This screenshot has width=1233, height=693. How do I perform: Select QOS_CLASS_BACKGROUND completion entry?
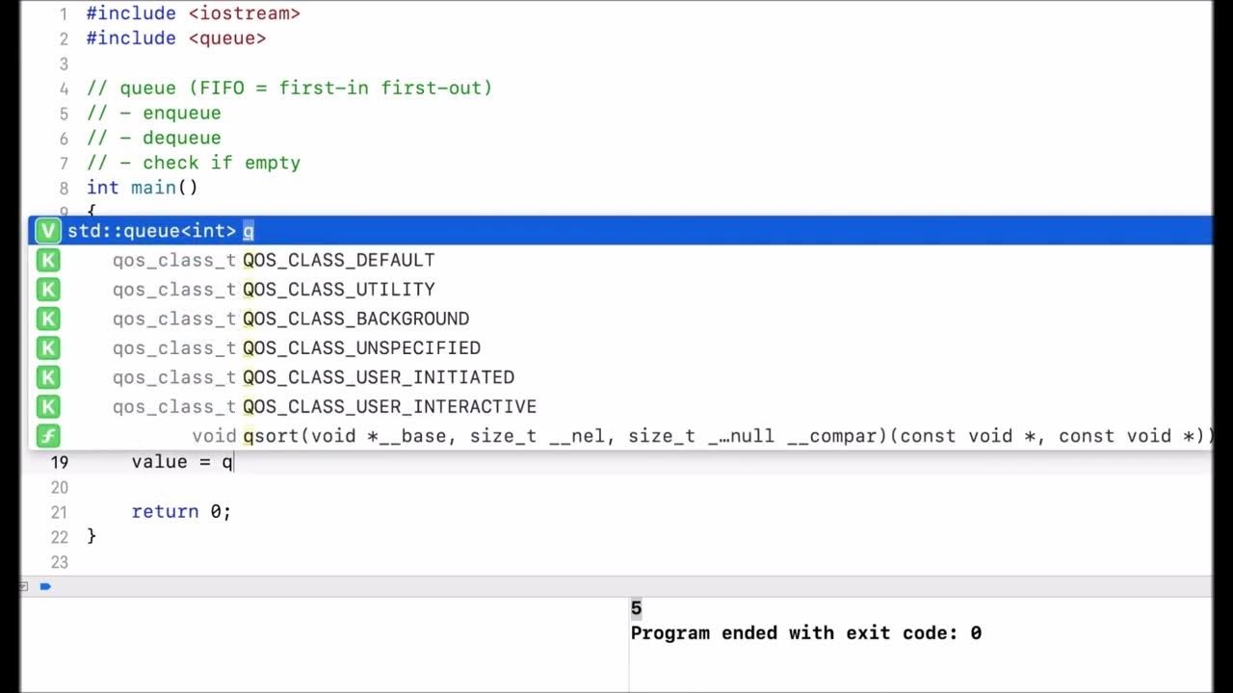(x=620, y=319)
